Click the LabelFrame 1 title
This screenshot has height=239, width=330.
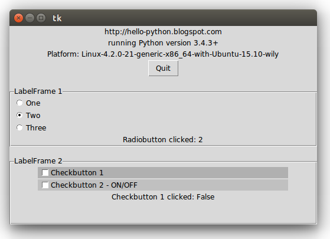click(38, 91)
